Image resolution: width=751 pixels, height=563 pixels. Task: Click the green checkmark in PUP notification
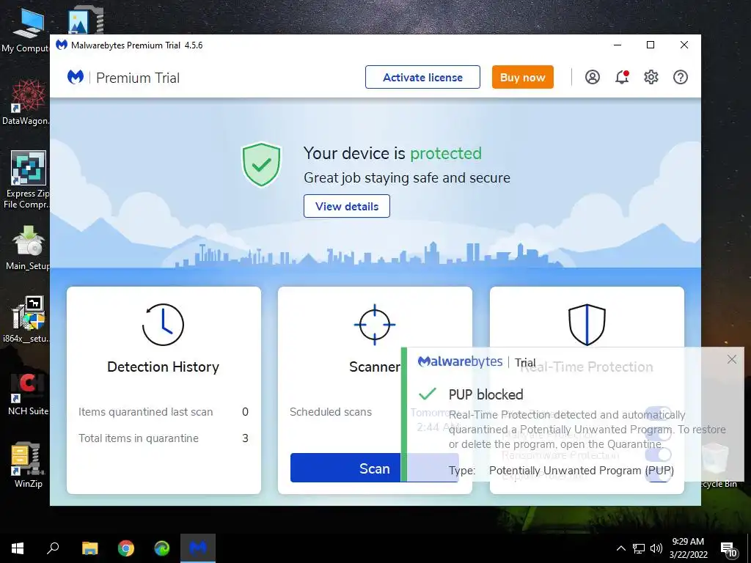click(x=428, y=394)
